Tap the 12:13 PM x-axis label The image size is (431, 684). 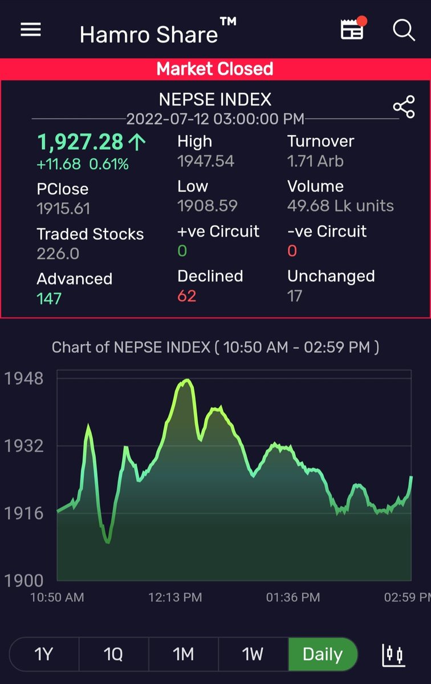pos(175,597)
